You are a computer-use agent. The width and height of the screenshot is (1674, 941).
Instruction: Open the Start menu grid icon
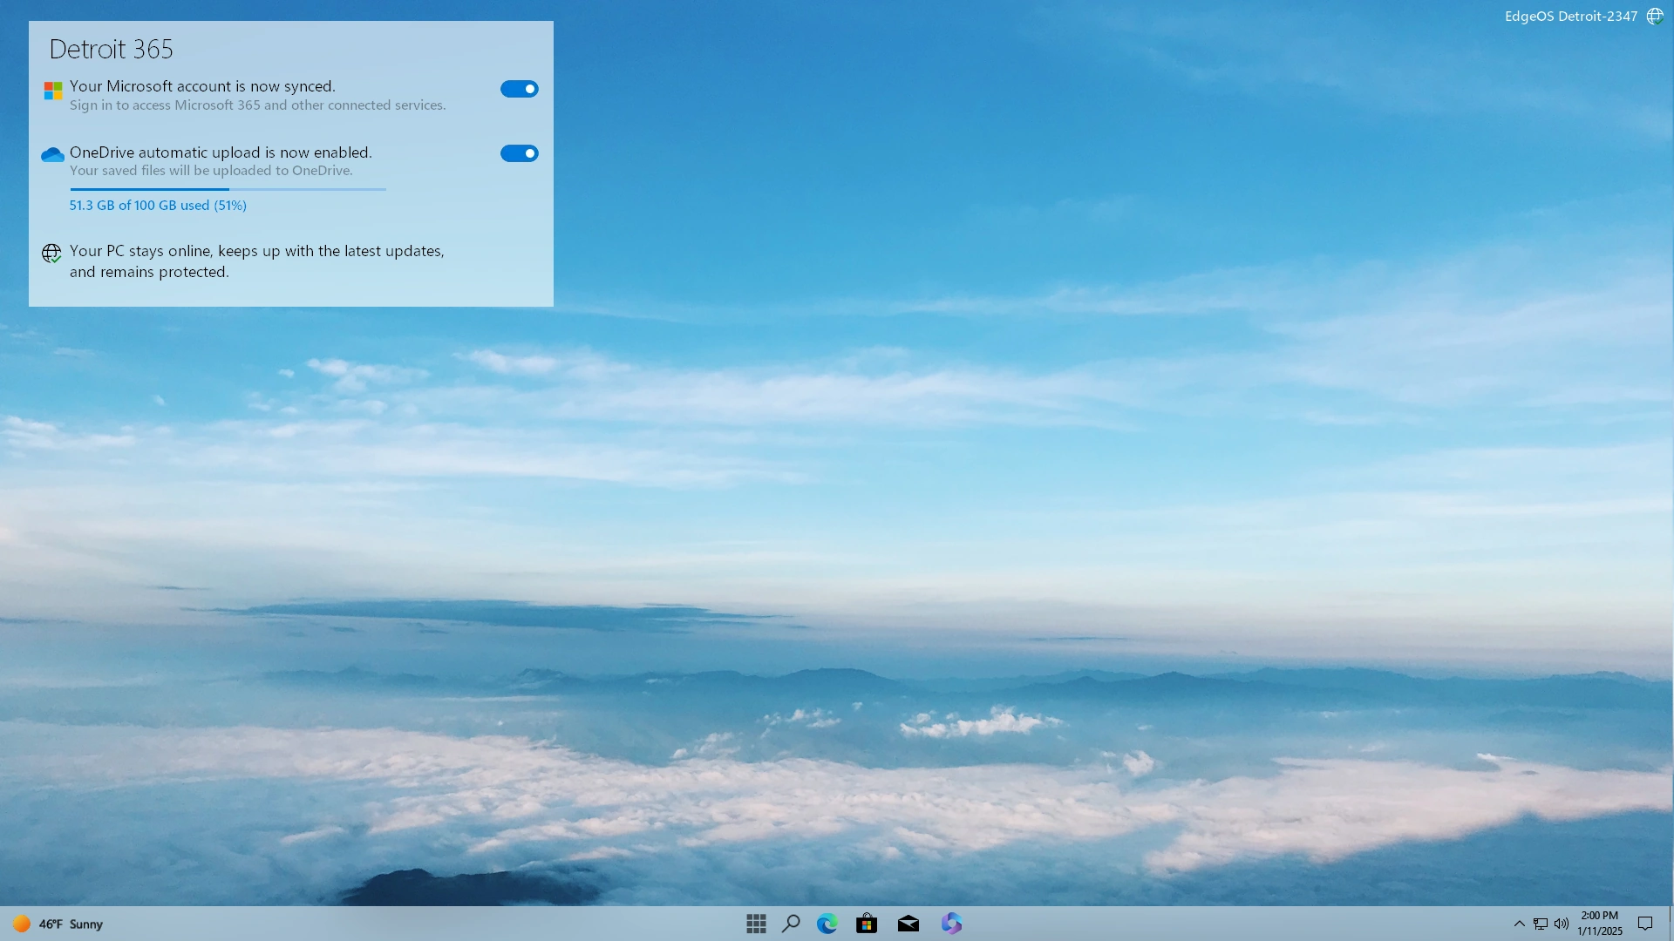(756, 924)
